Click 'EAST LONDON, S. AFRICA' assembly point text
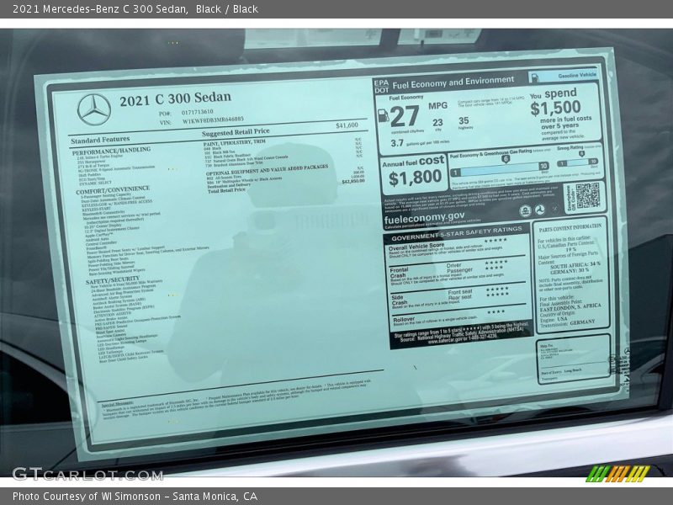 (x=570, y=308)
